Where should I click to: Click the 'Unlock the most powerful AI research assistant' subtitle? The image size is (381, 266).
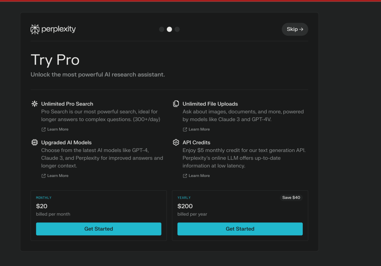point(98,75)
